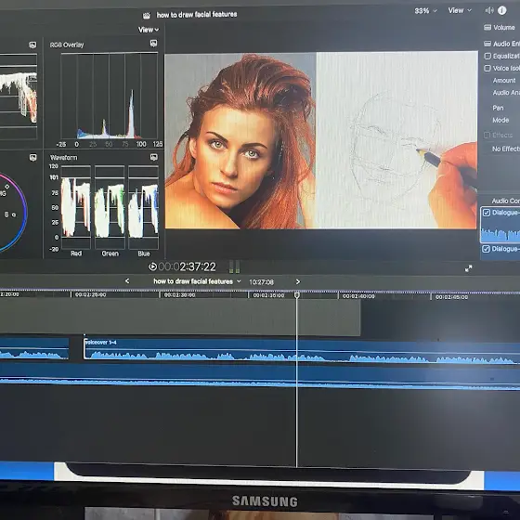Open the Audio inspector speaker icon
Image resolution: width=520 pixels, height=520 pixels.
pyautogui.click(x=489, y=10)
